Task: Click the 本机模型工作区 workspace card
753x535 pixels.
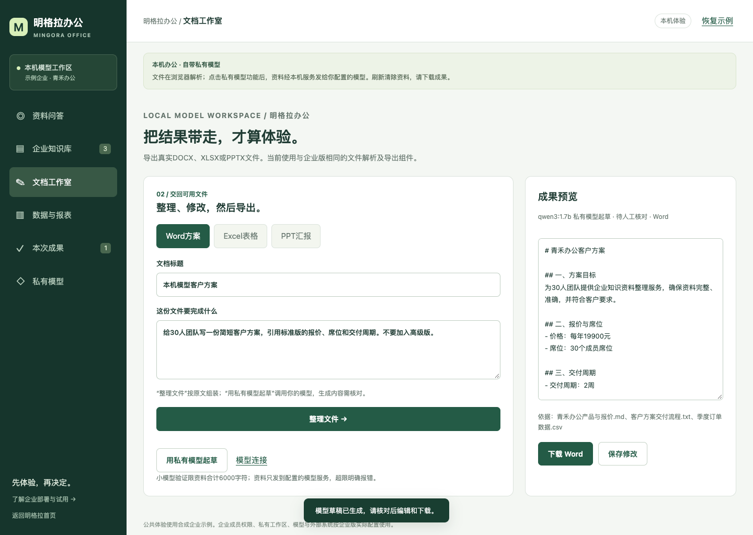Action: pos(63,73)
